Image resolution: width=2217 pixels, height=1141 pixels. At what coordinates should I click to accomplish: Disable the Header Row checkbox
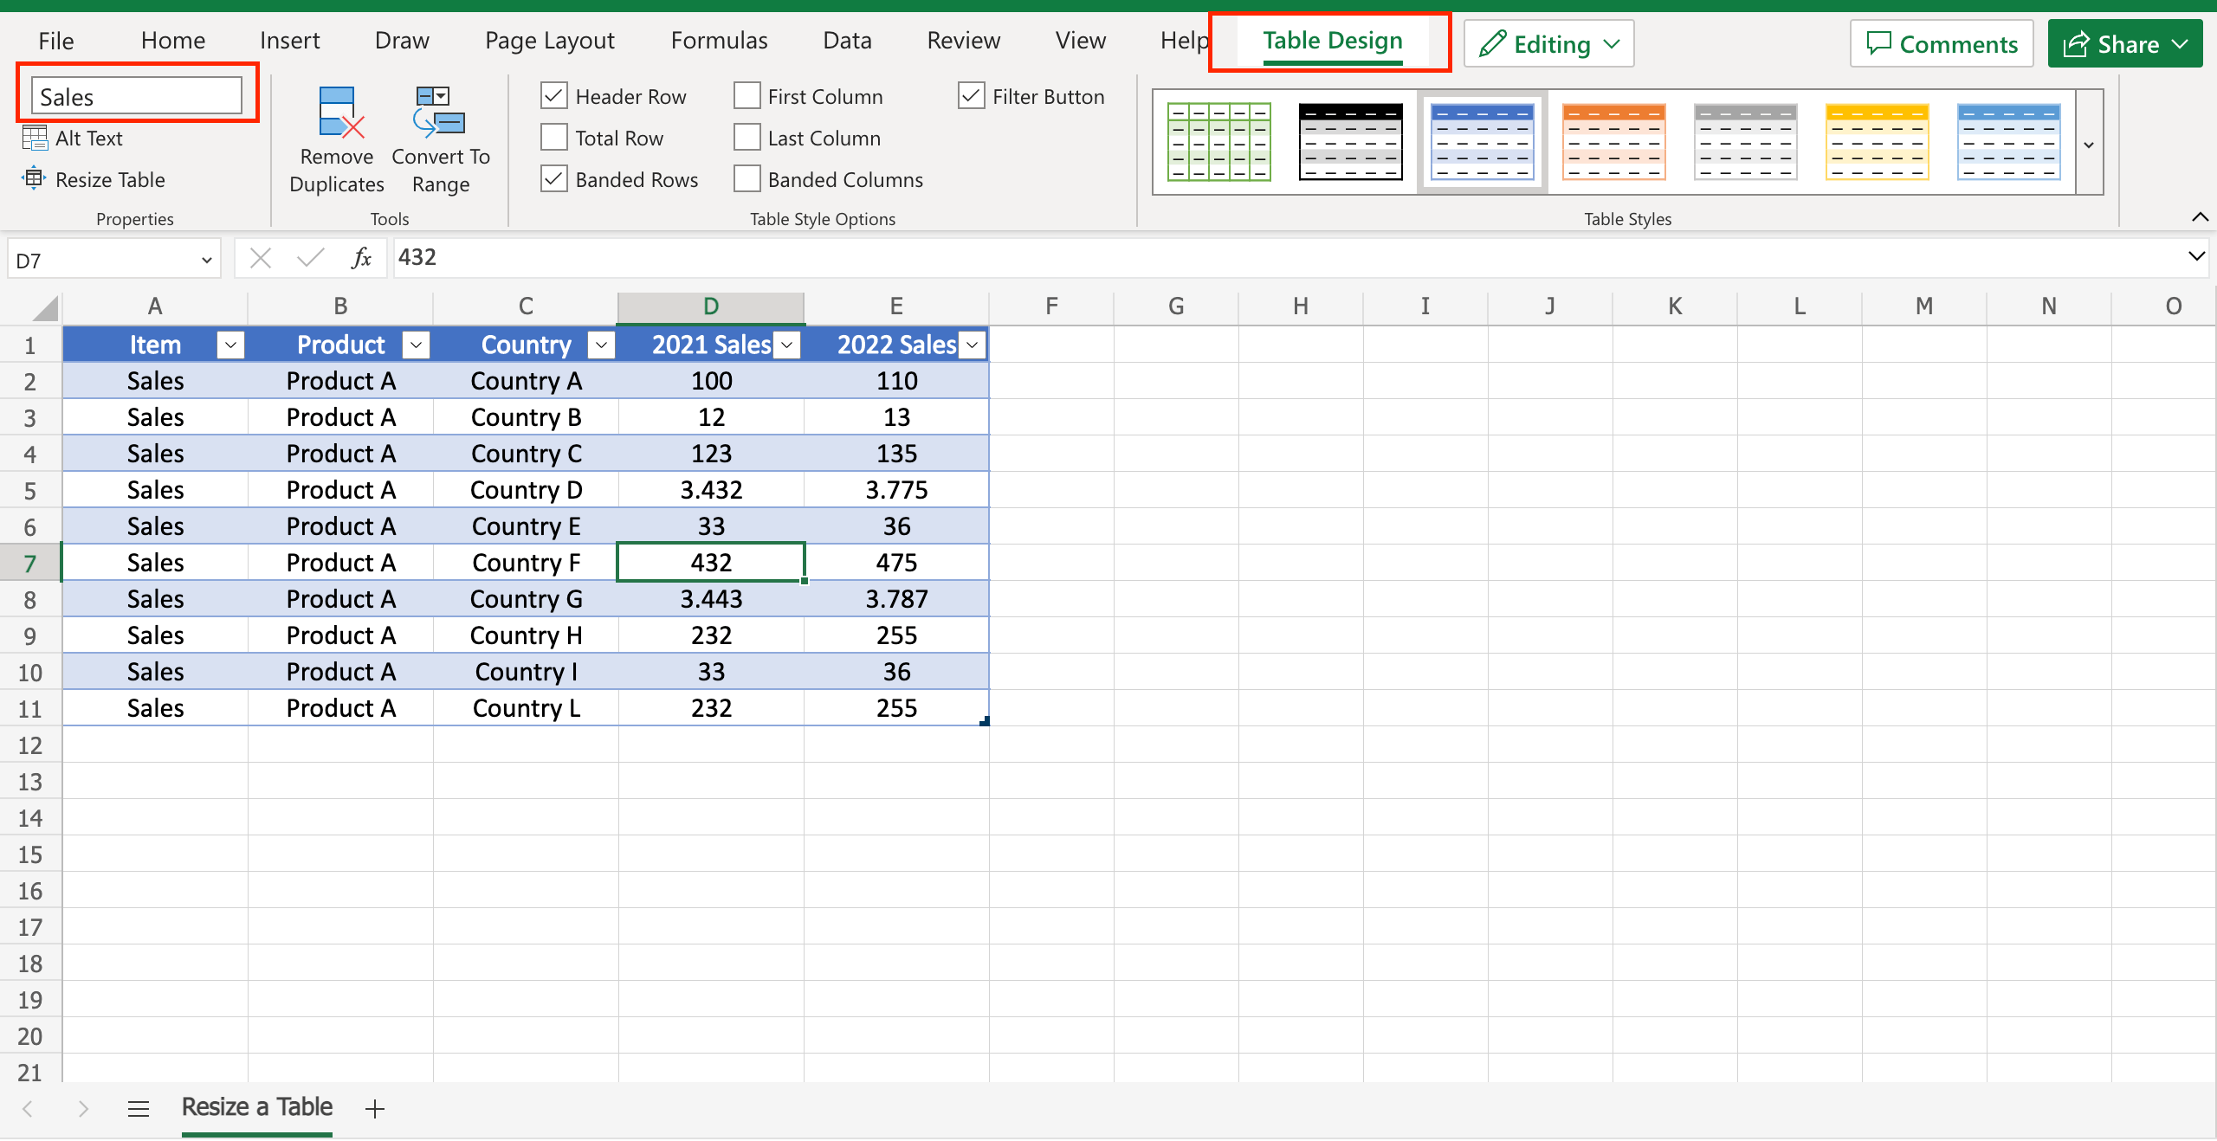(x=553, y=95)
